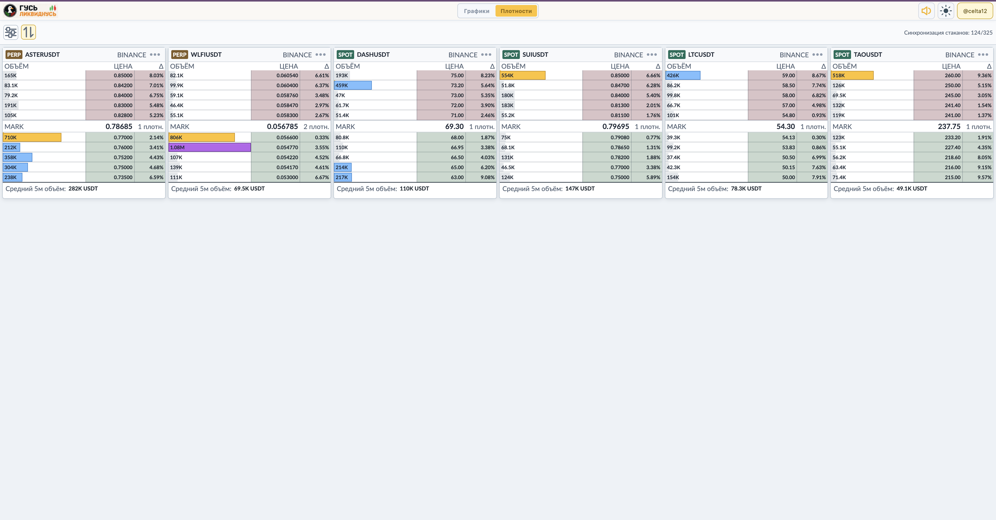The image size is (996, 520).
Task: Click the 358K blue bar in ASTERUSDT
Action: coord(18,158)
